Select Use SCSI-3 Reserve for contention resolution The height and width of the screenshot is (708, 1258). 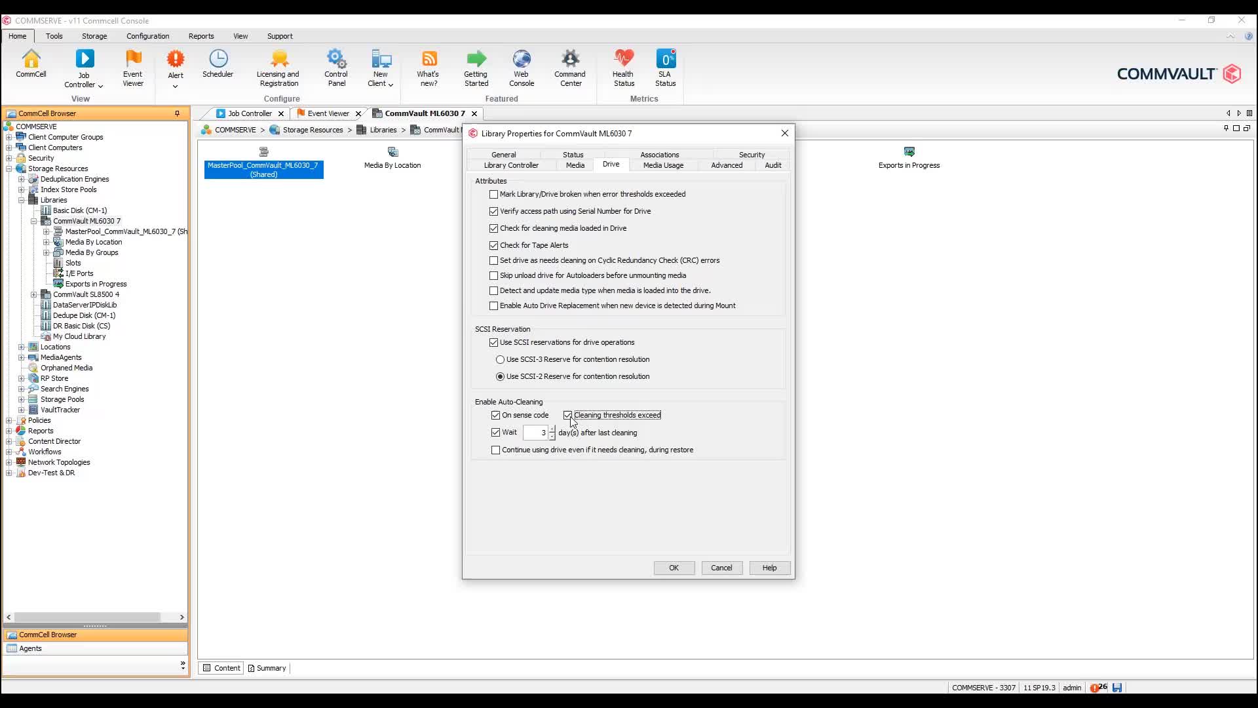[500, 359]
